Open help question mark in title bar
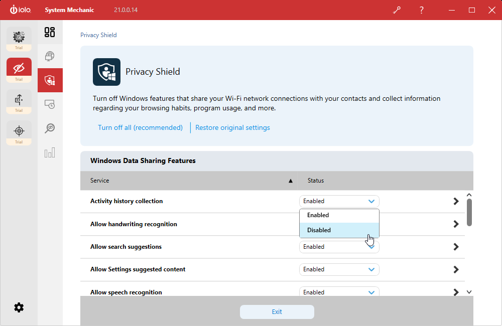Viewport: 502px width, 326px height. tap(422, 10)
